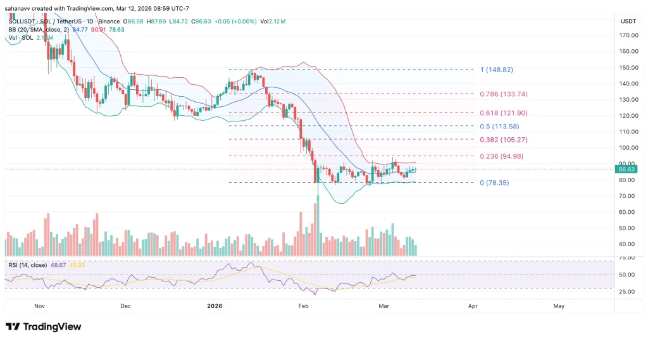Click the 0.236 (94.98) retracement label
Viewport: 648px width, 341px height.
(504, 156)
